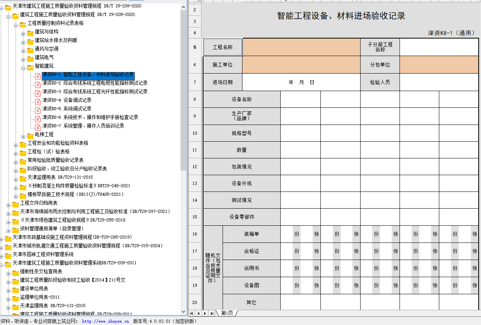Click the folder icon of 建筑电气
The width and height of the screenshot is (481, 325).
click(x=30, y=58)
